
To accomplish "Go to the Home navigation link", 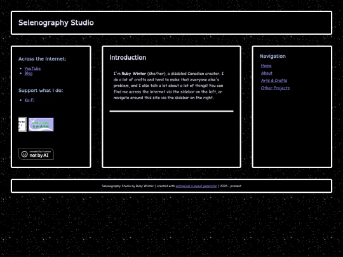I will coord(266,65).
